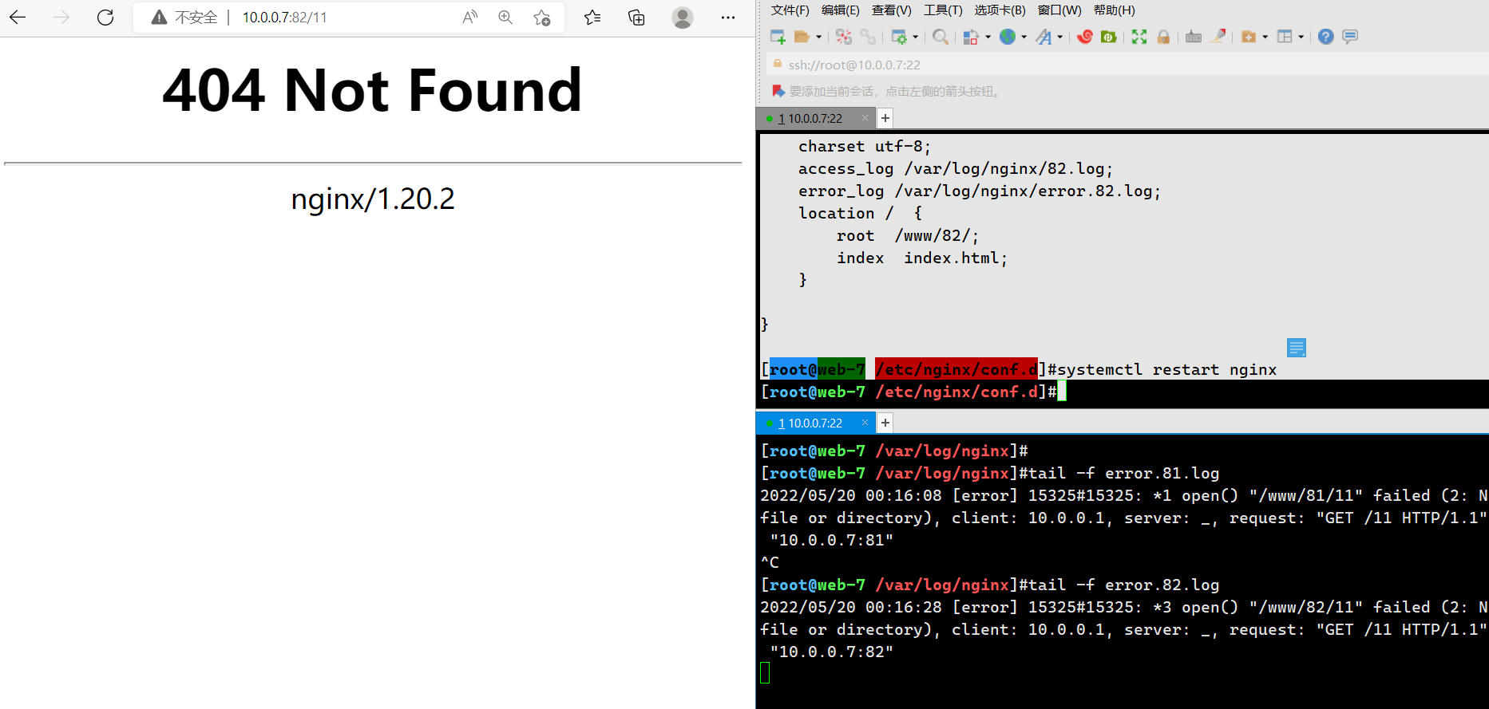Click the 'nginx/1.20.2' text on the page
This screenshot has height=709, width=1489.
click(x=373, y=199)
